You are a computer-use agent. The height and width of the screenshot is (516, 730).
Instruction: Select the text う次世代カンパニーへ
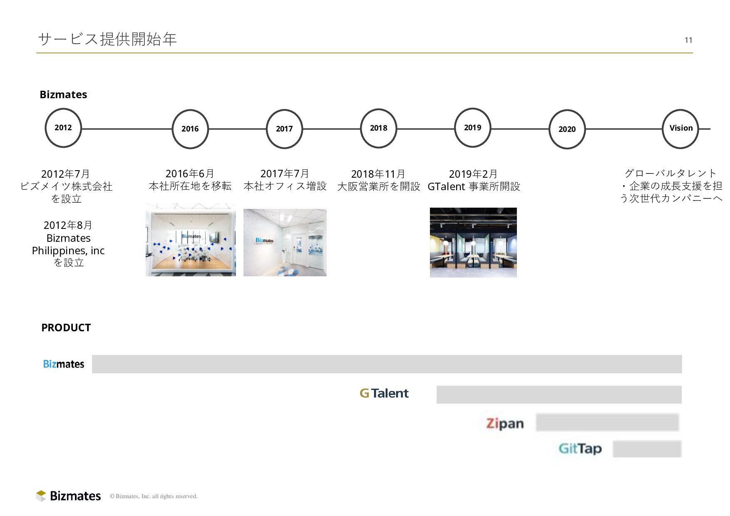point(671,198)
